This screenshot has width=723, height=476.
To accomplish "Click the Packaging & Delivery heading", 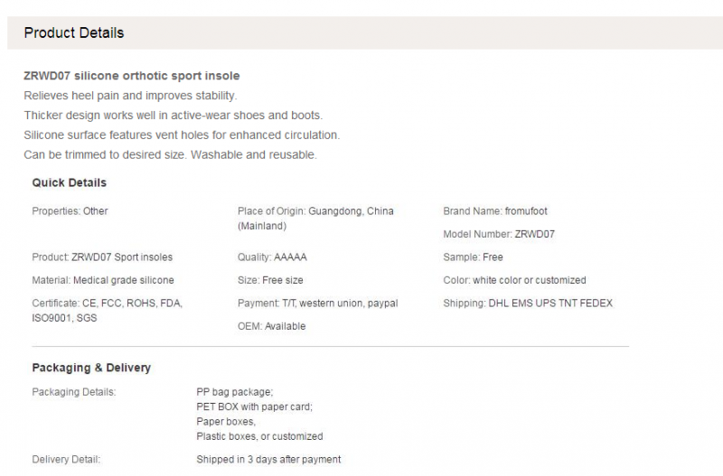I will (x=91, y=368).
